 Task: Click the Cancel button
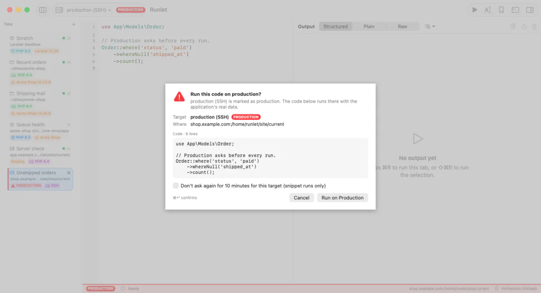(x=302, y=197)
